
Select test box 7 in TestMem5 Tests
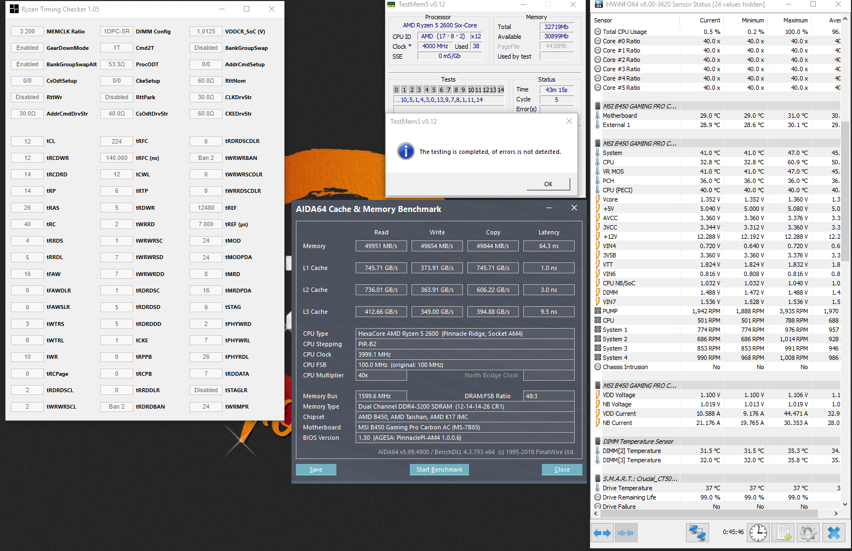[449, 90]
